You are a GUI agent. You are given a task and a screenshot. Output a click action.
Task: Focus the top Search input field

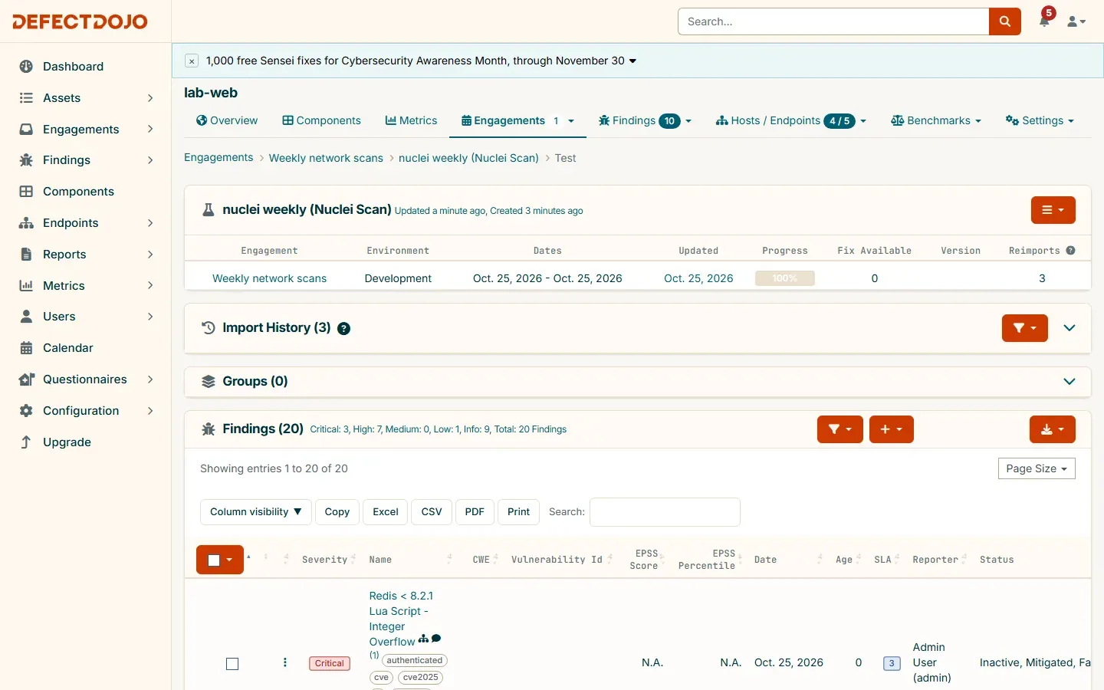(833, 21)
